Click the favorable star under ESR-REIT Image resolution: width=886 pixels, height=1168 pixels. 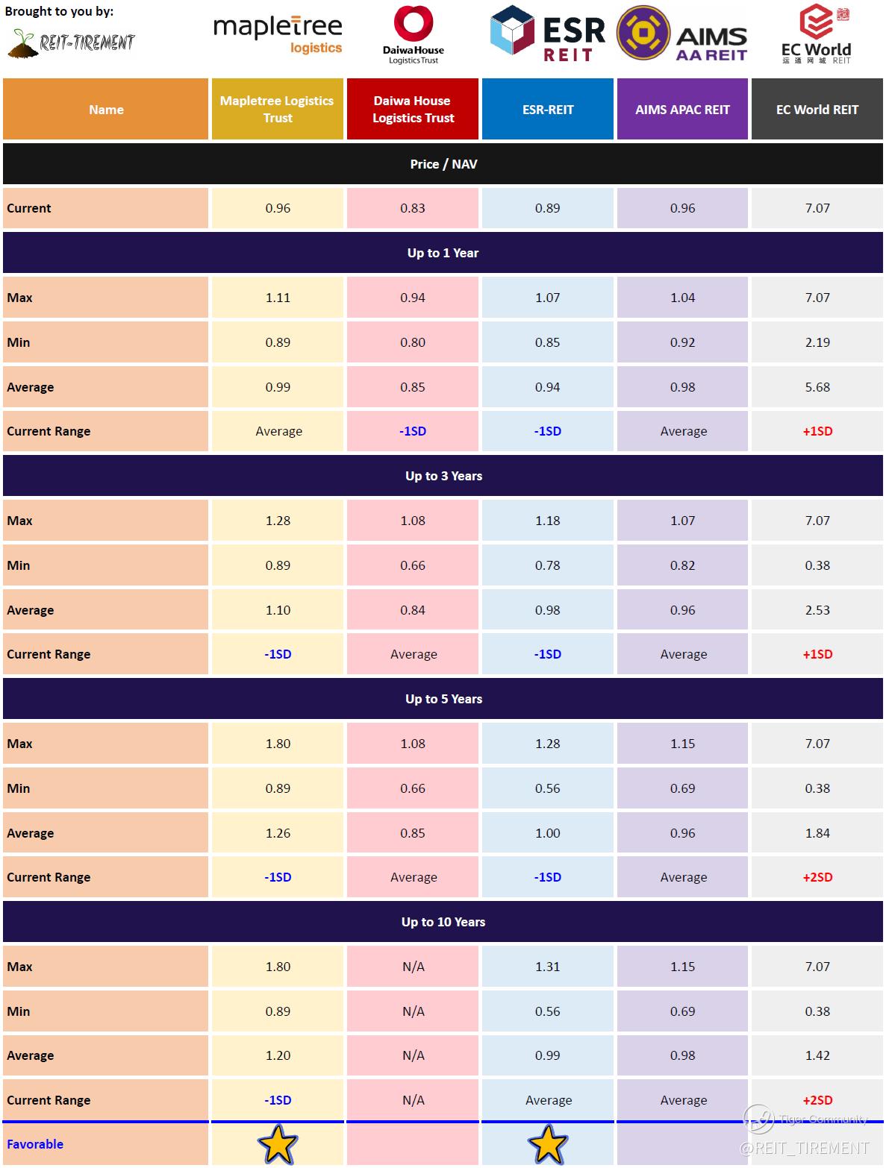[x=548, y=1144]
